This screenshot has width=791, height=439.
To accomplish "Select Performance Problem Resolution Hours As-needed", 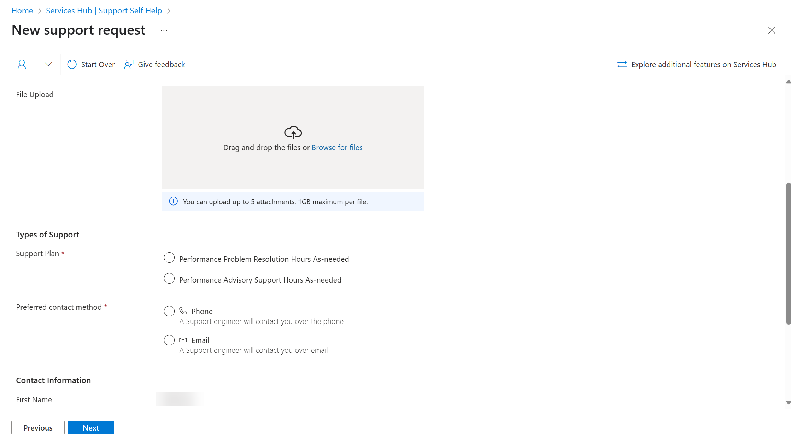I will coord(169,259).
